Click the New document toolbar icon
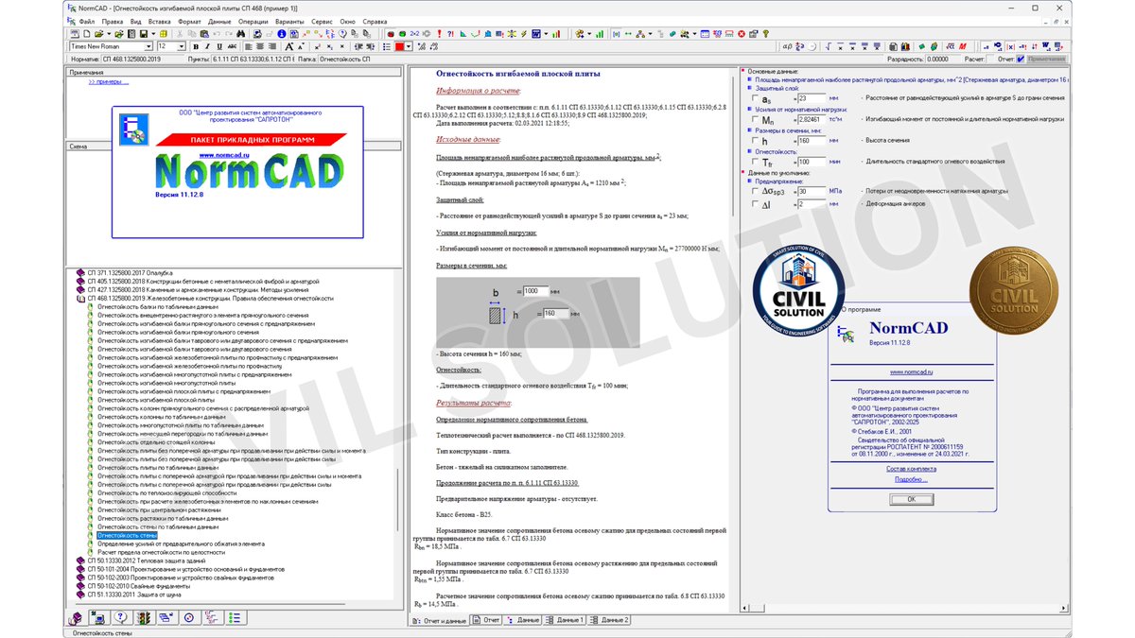The height and width of the screenshot is (638, 1135). 87,33
